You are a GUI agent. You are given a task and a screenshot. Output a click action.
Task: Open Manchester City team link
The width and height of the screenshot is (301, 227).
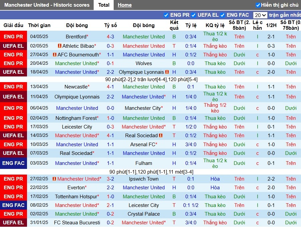point(143,108)
